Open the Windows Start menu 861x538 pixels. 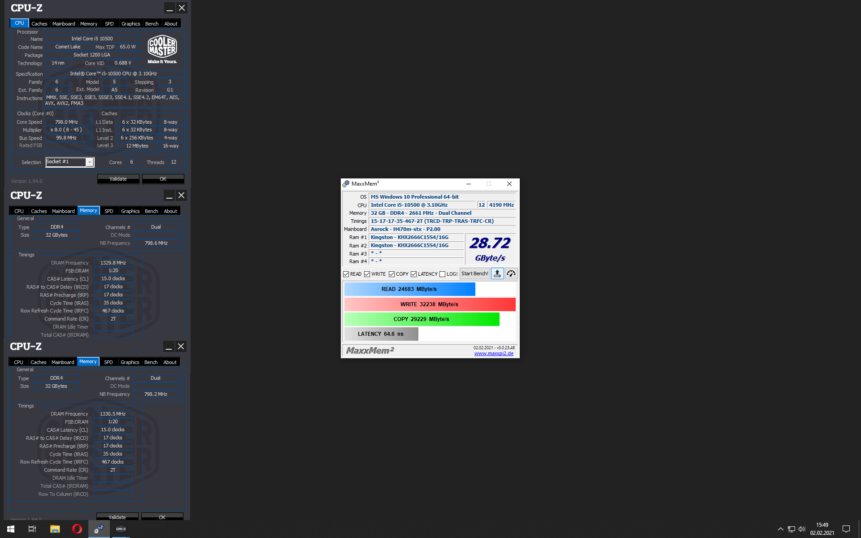click(11, 529)
